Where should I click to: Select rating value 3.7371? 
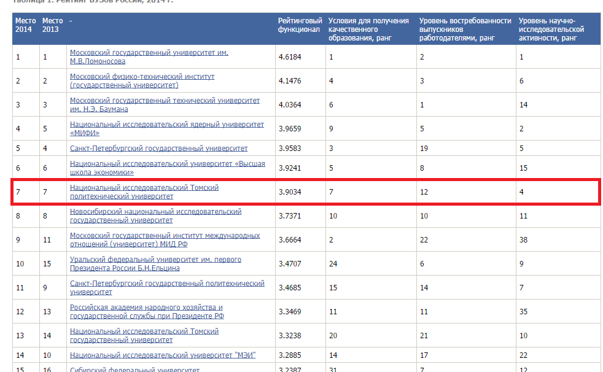(x=290, y=215)
